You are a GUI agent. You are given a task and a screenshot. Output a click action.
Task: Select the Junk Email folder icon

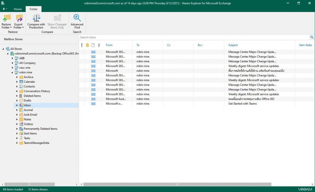tap(21, 115)
